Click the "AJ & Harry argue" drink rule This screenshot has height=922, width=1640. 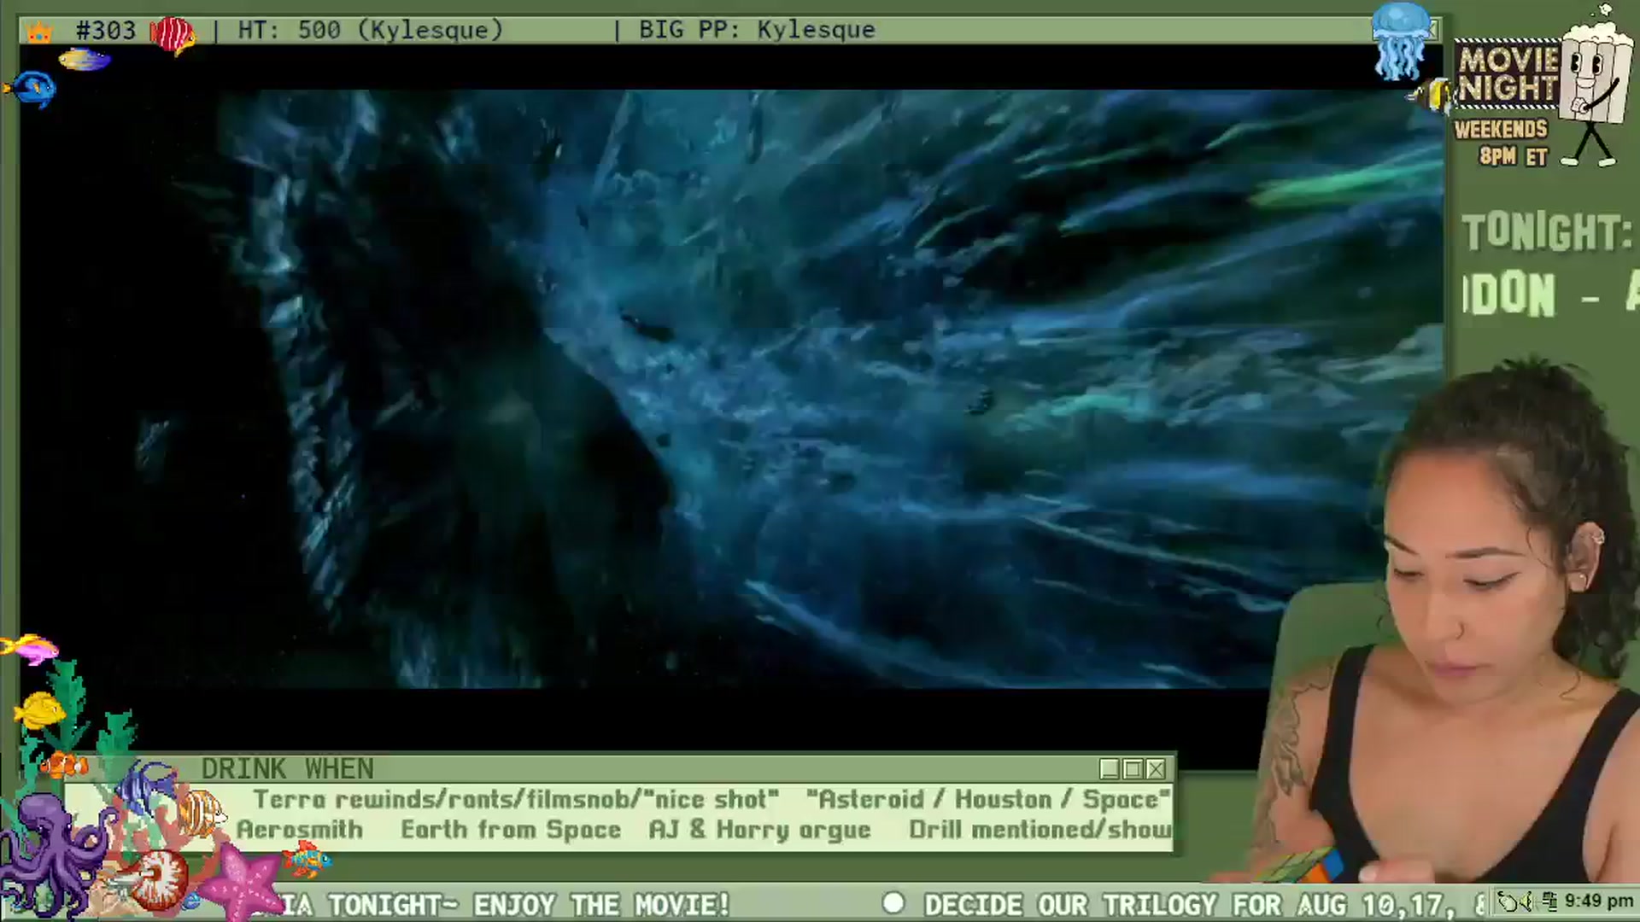pos(759,830)
